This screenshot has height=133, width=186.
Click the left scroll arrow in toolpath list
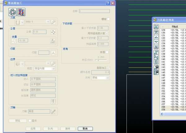tap(162, 114)
